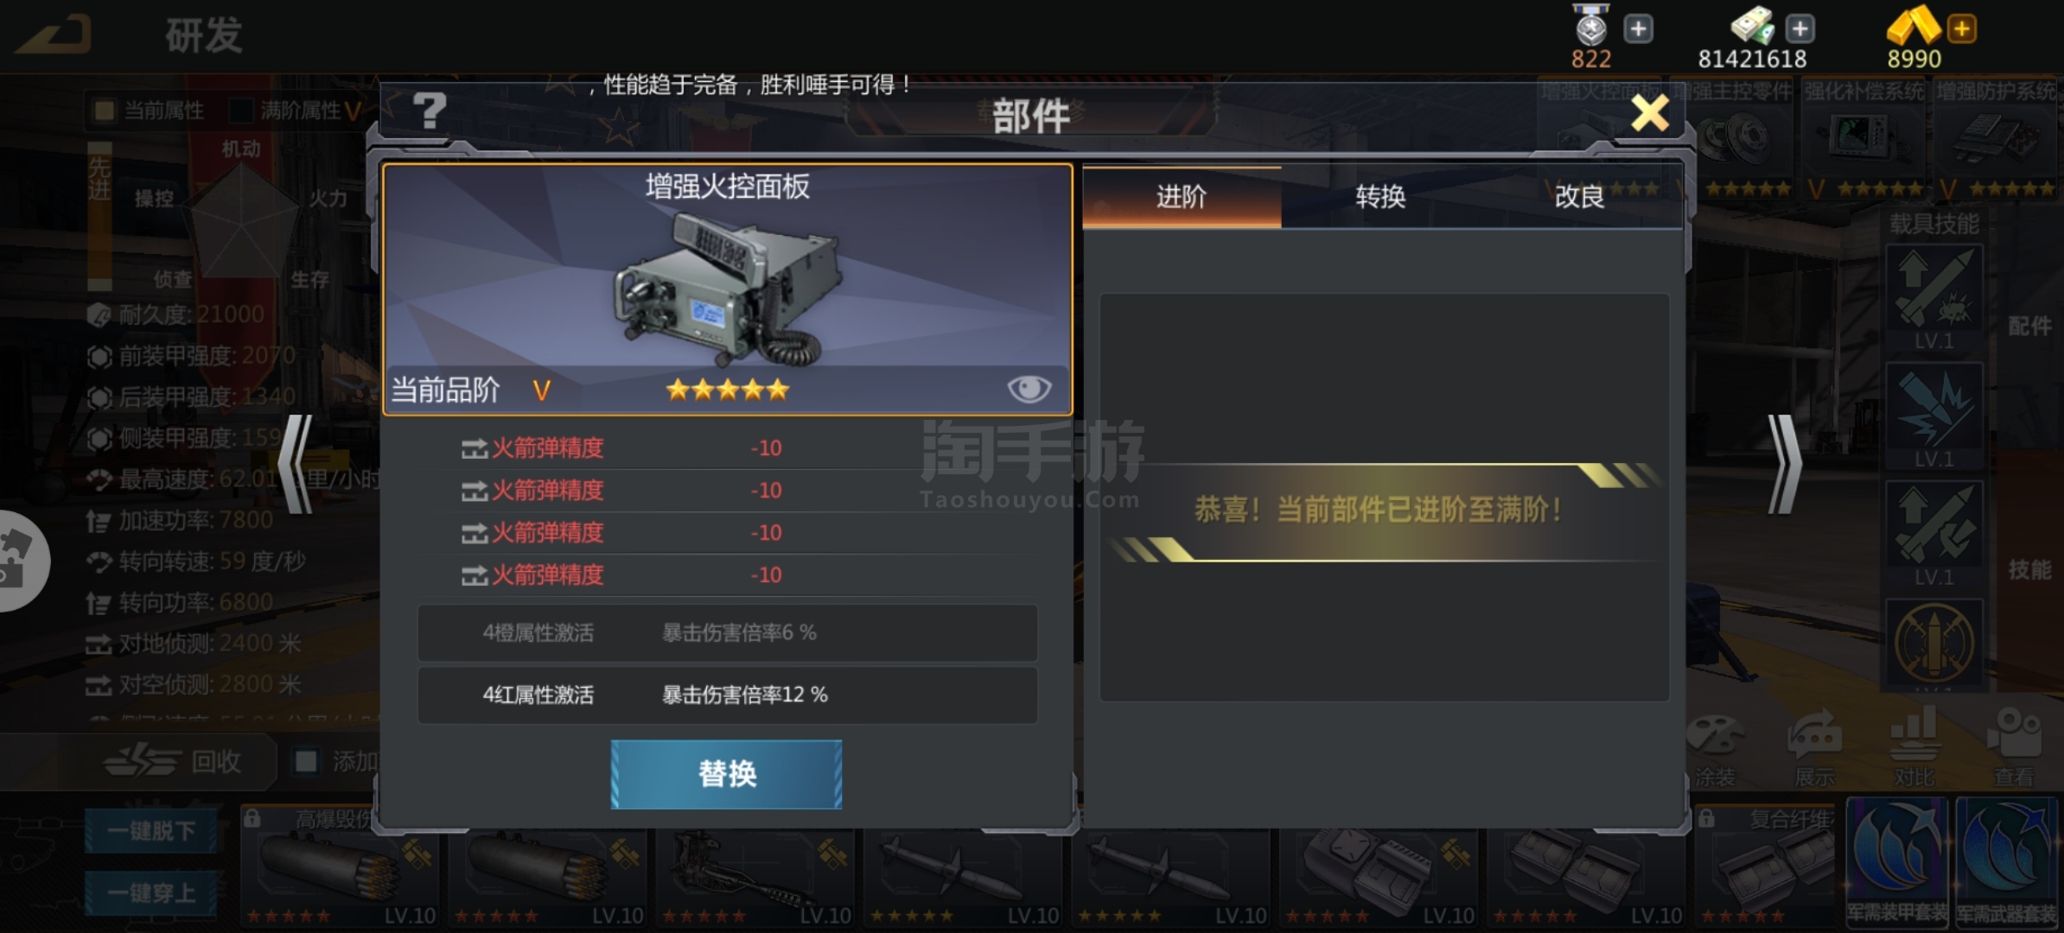Switch to the 改良 tab
This screenshot has height=933, width=2064.
1580,197
